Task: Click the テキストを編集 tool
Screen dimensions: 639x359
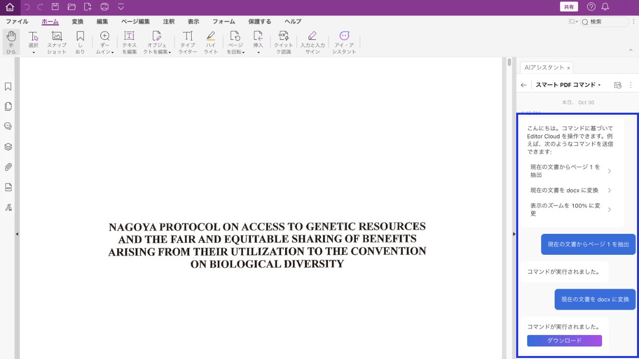Action: click(129, 42)
